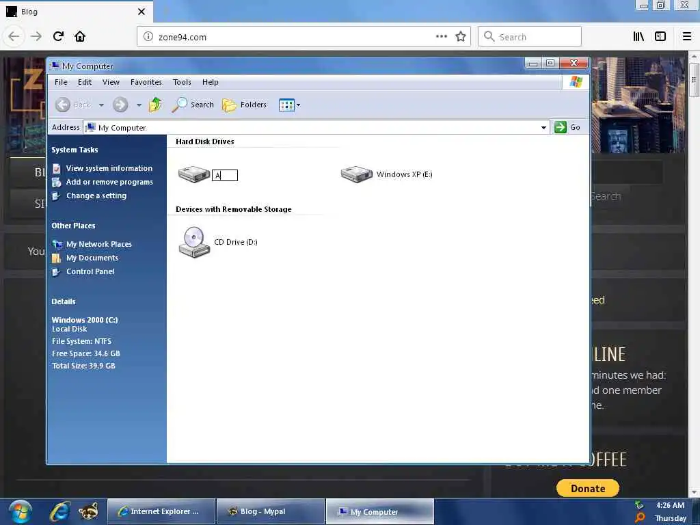Open Control Panel from Other Places

[90, 271]
